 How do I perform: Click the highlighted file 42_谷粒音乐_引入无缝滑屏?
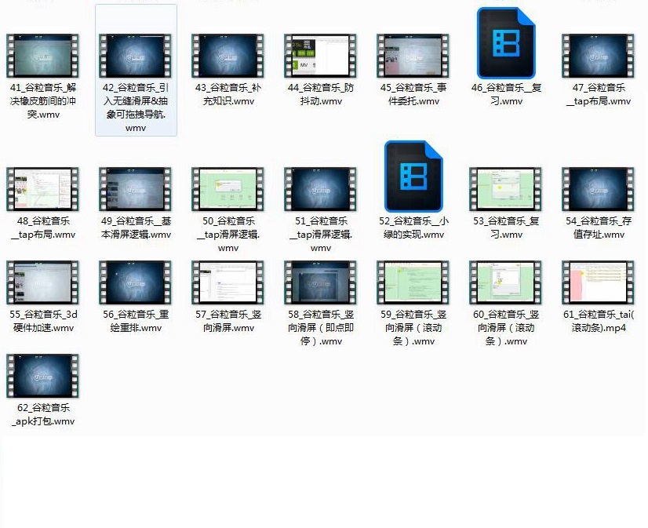(x=136, y=56)
